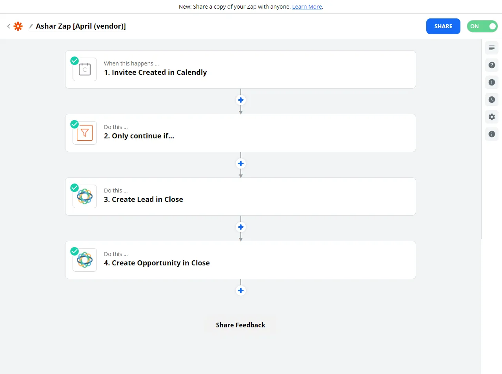Click the orange filter icon in step 2
The image size is (502, 374).
pyautogui.click(x=85, y=133)
